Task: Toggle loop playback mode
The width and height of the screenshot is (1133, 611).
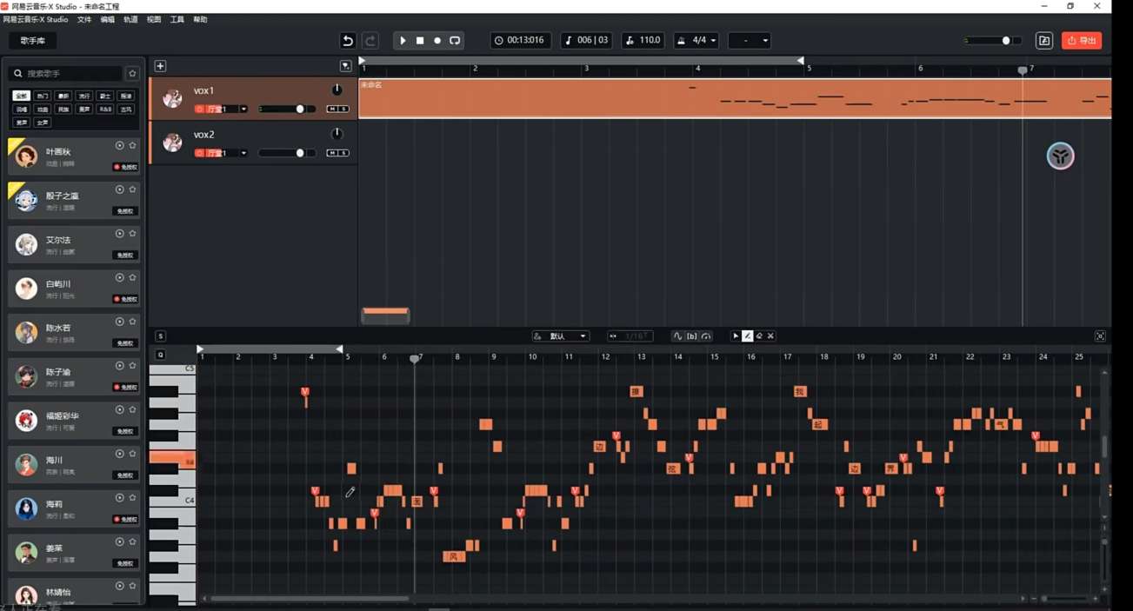Action: tap(455, 41)
